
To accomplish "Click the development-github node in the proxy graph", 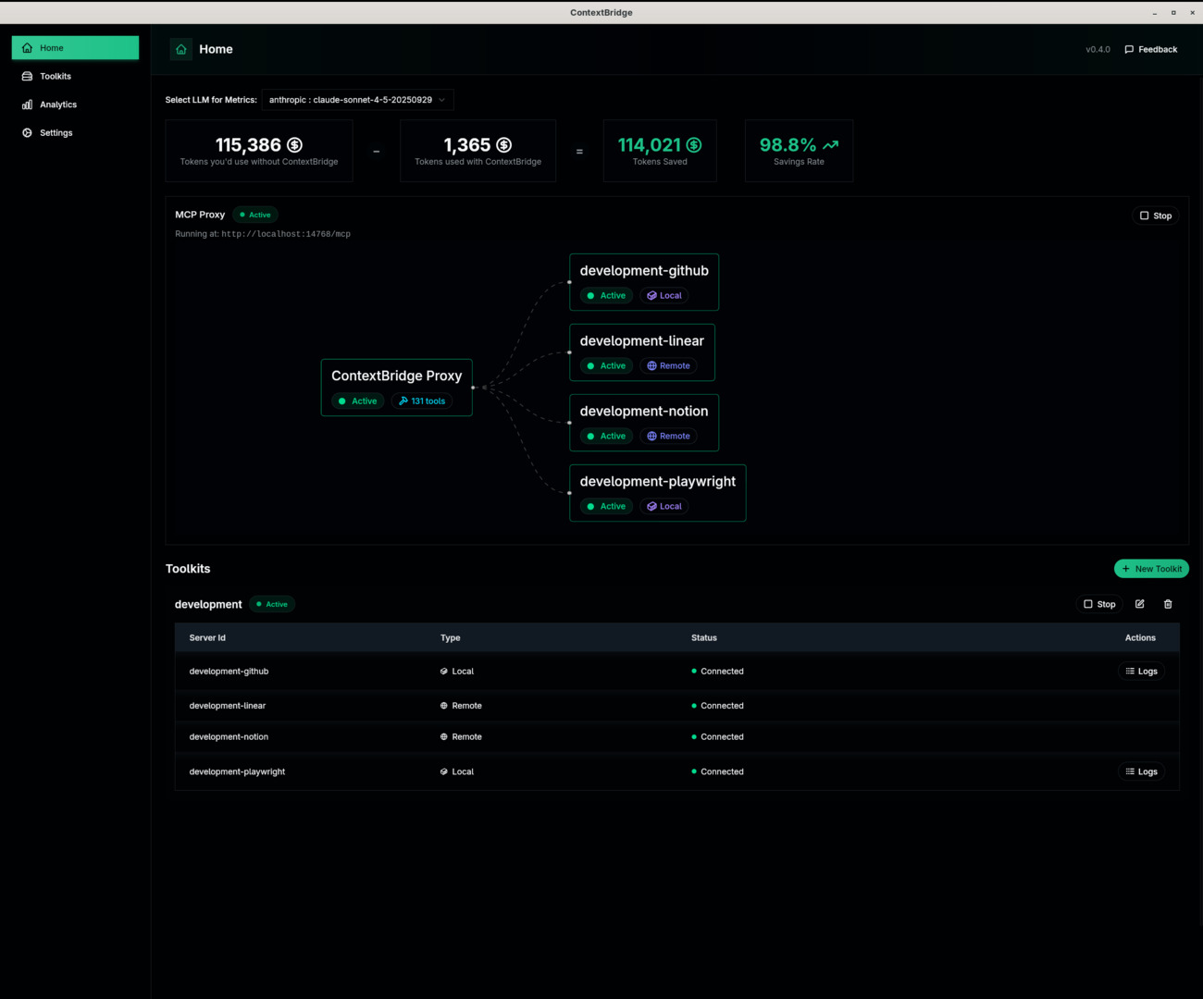I will tap(643, 281).
